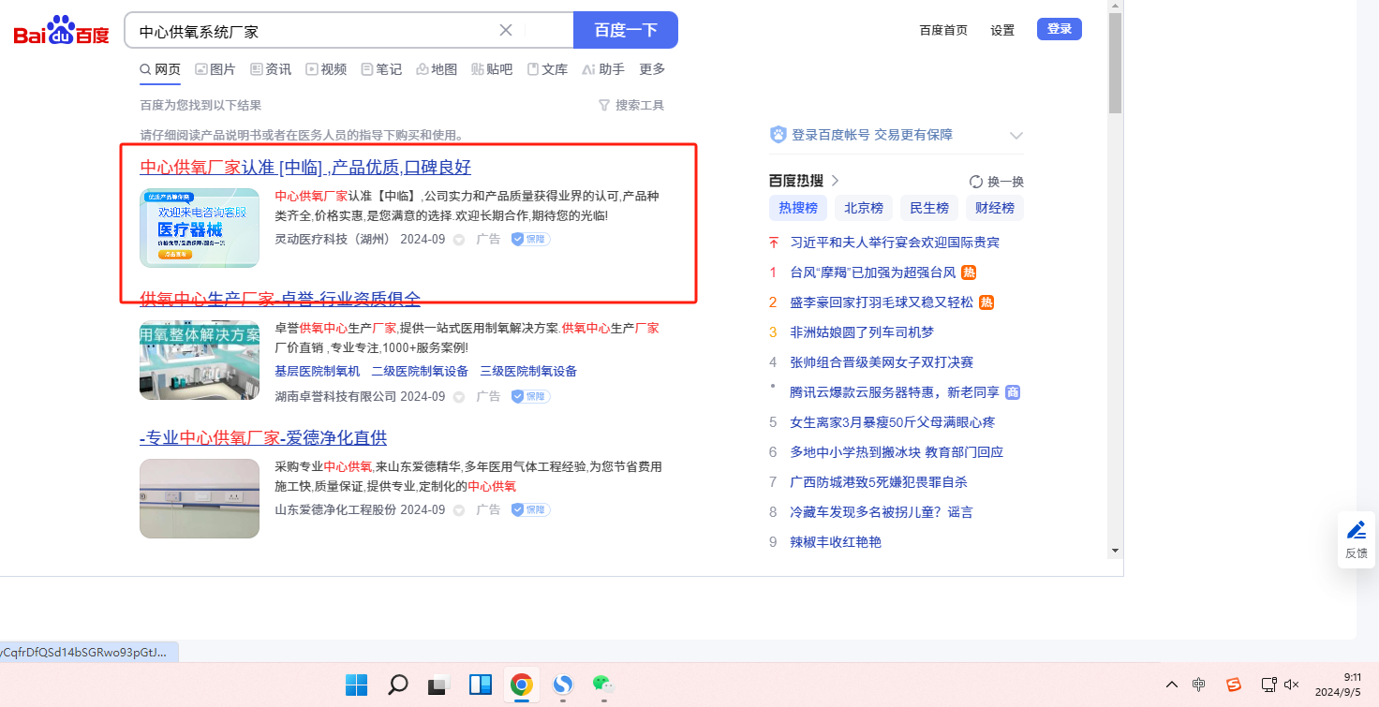Click Windows Start button

point(356,685)
